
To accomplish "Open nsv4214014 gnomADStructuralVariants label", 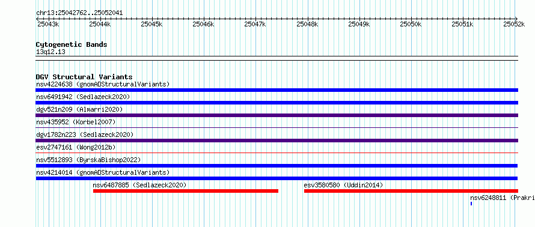I will pyautogui.click(x=103, y=172).
